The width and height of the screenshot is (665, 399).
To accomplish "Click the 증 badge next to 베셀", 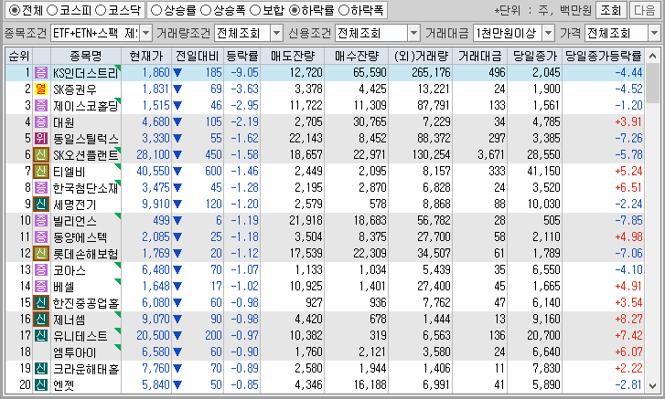I will 41,287.
